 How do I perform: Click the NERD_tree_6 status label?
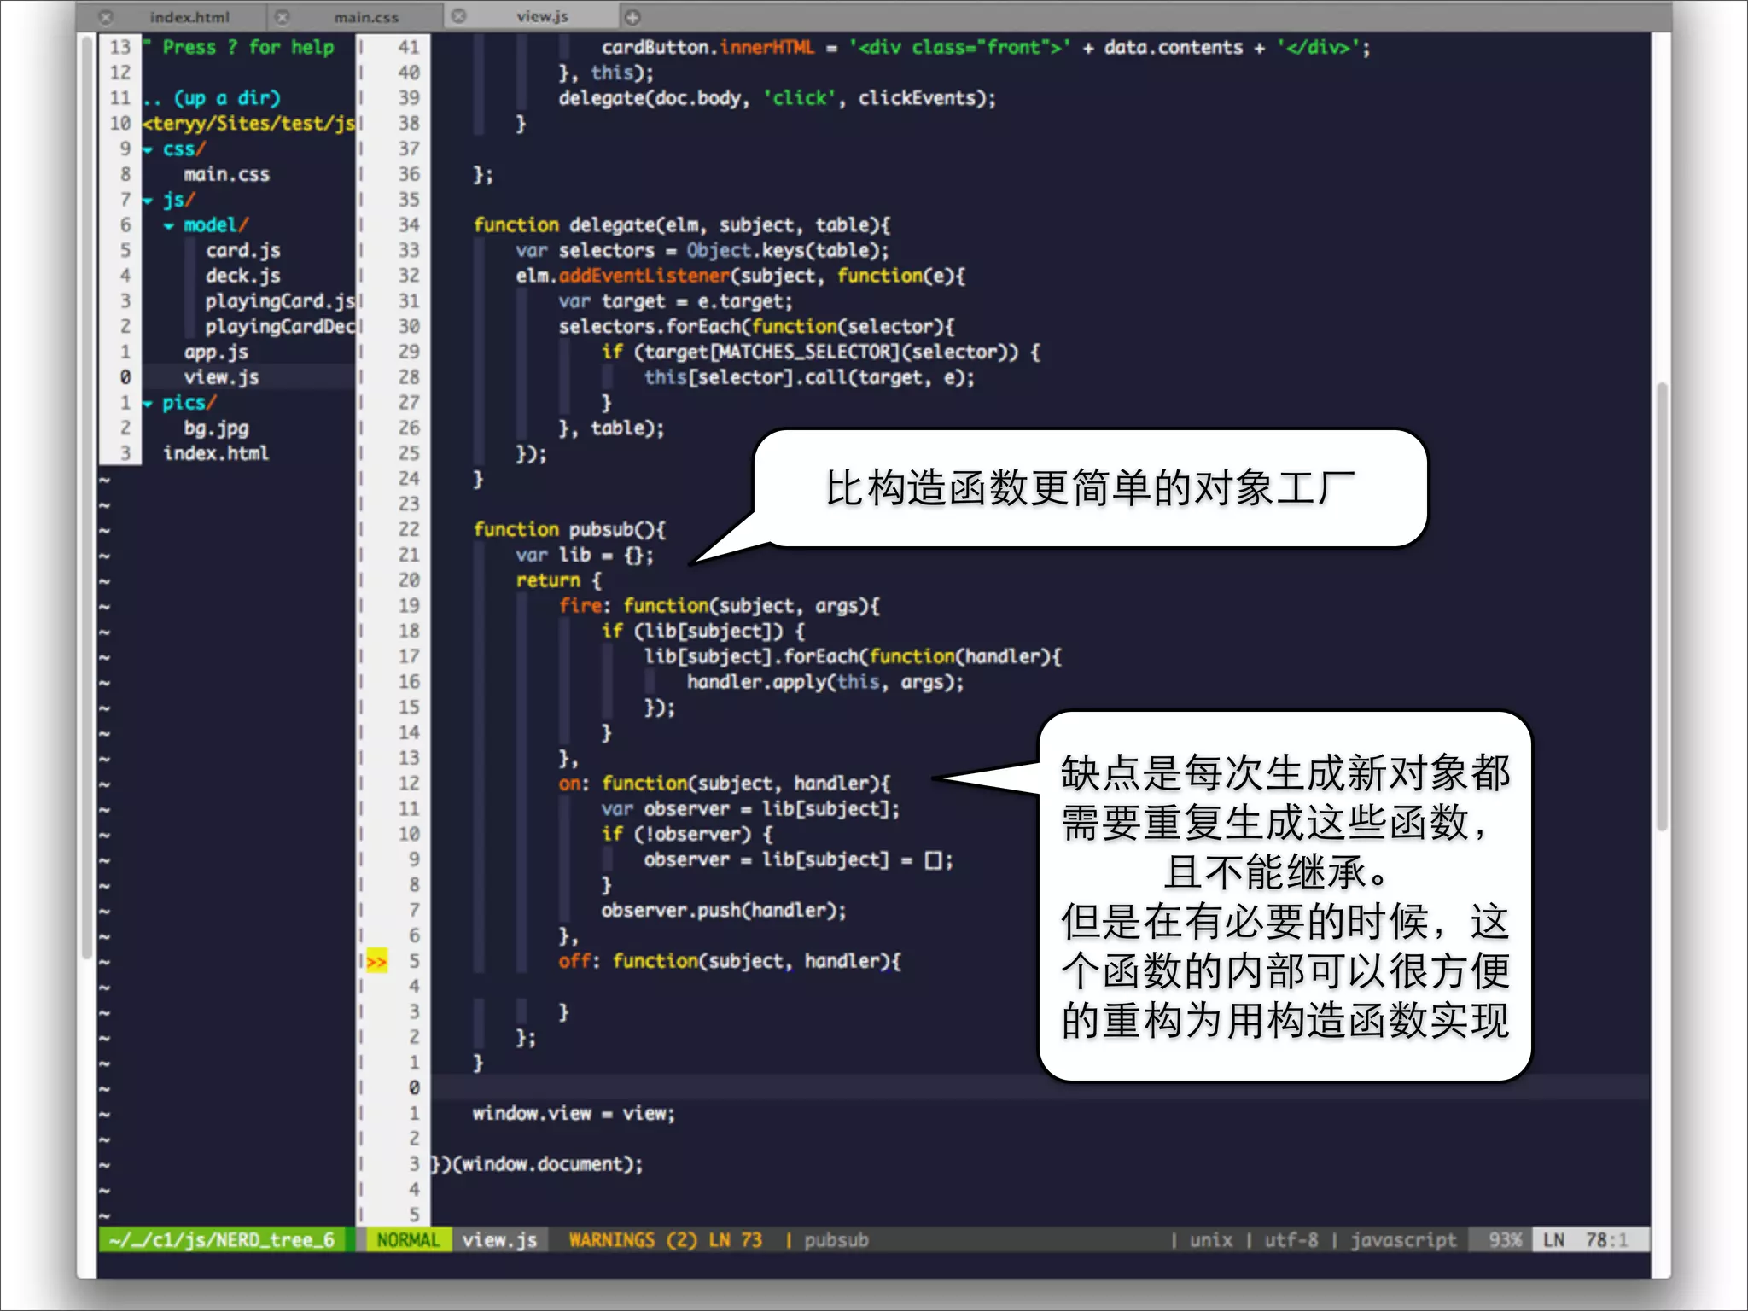[x=222, y=1240]
